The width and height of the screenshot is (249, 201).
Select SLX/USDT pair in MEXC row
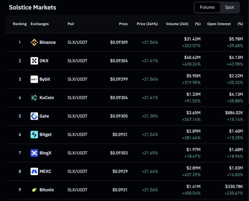[77, 171]
